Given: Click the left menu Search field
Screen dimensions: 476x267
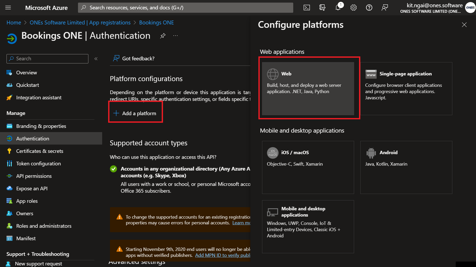Looking at the screenshot, I should click(x=47, y=59).
